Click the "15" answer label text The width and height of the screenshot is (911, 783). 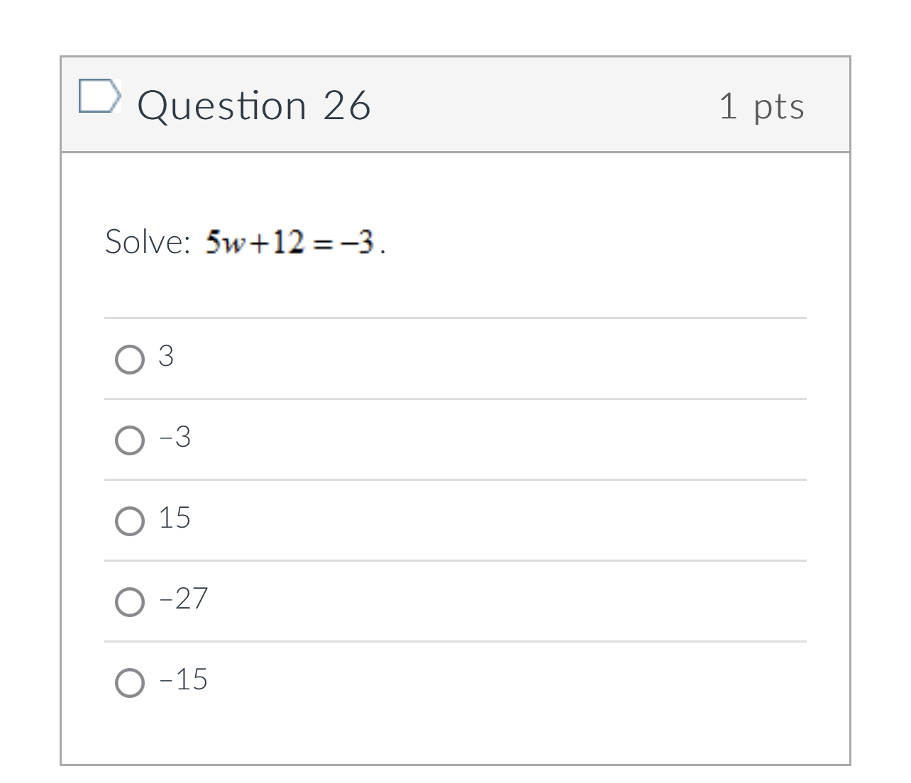pyautogui.click(x=175, y=518)
